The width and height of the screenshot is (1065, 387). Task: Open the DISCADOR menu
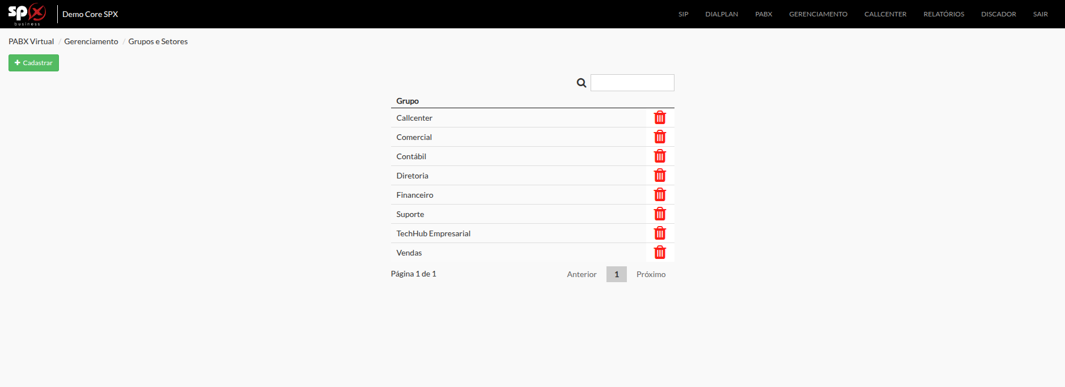pyautogui.click(x=999, y=14)
